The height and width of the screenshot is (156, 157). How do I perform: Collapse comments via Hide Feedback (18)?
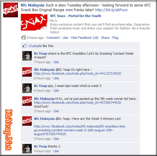click(x=84, y=38)
